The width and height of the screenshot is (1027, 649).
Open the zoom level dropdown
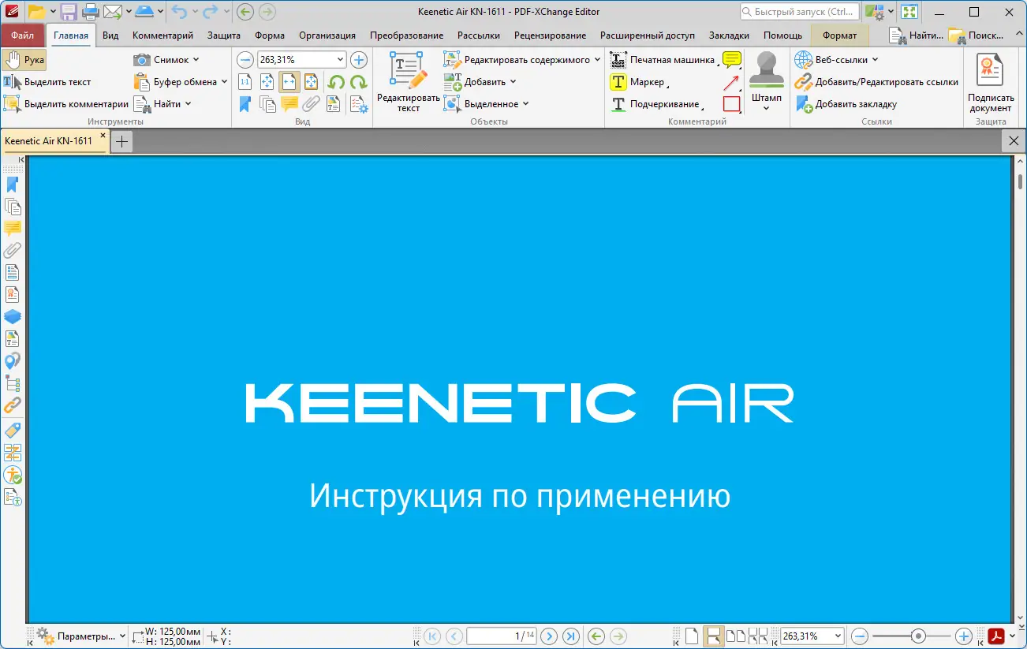point(340,59)
